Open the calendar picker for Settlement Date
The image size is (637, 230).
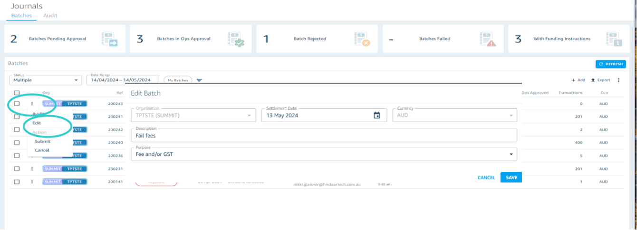pyautogui.click(x=377, y=115)
